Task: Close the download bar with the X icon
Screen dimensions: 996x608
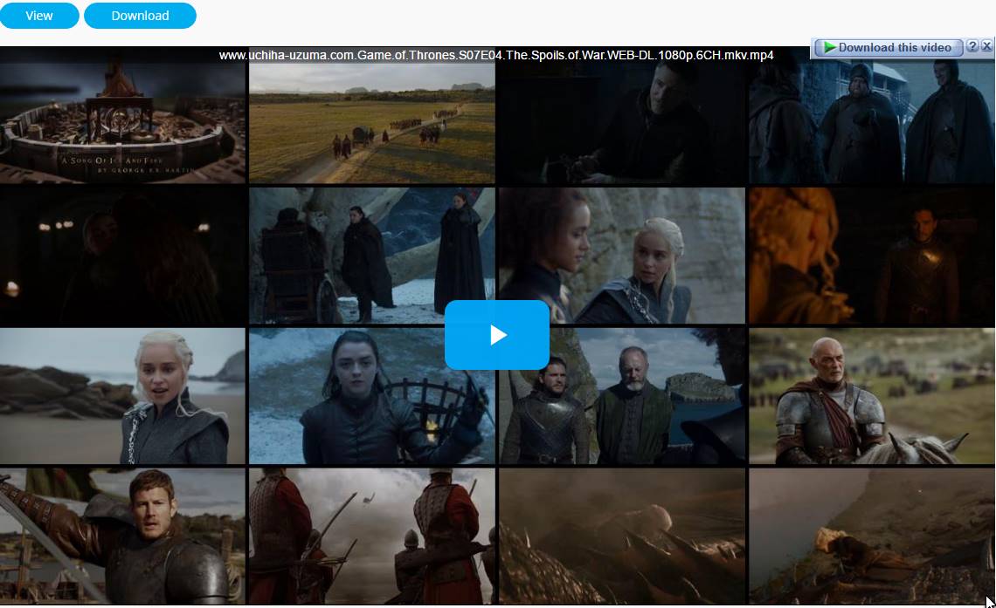Action: pyautogui.click(x=986, y=46)
